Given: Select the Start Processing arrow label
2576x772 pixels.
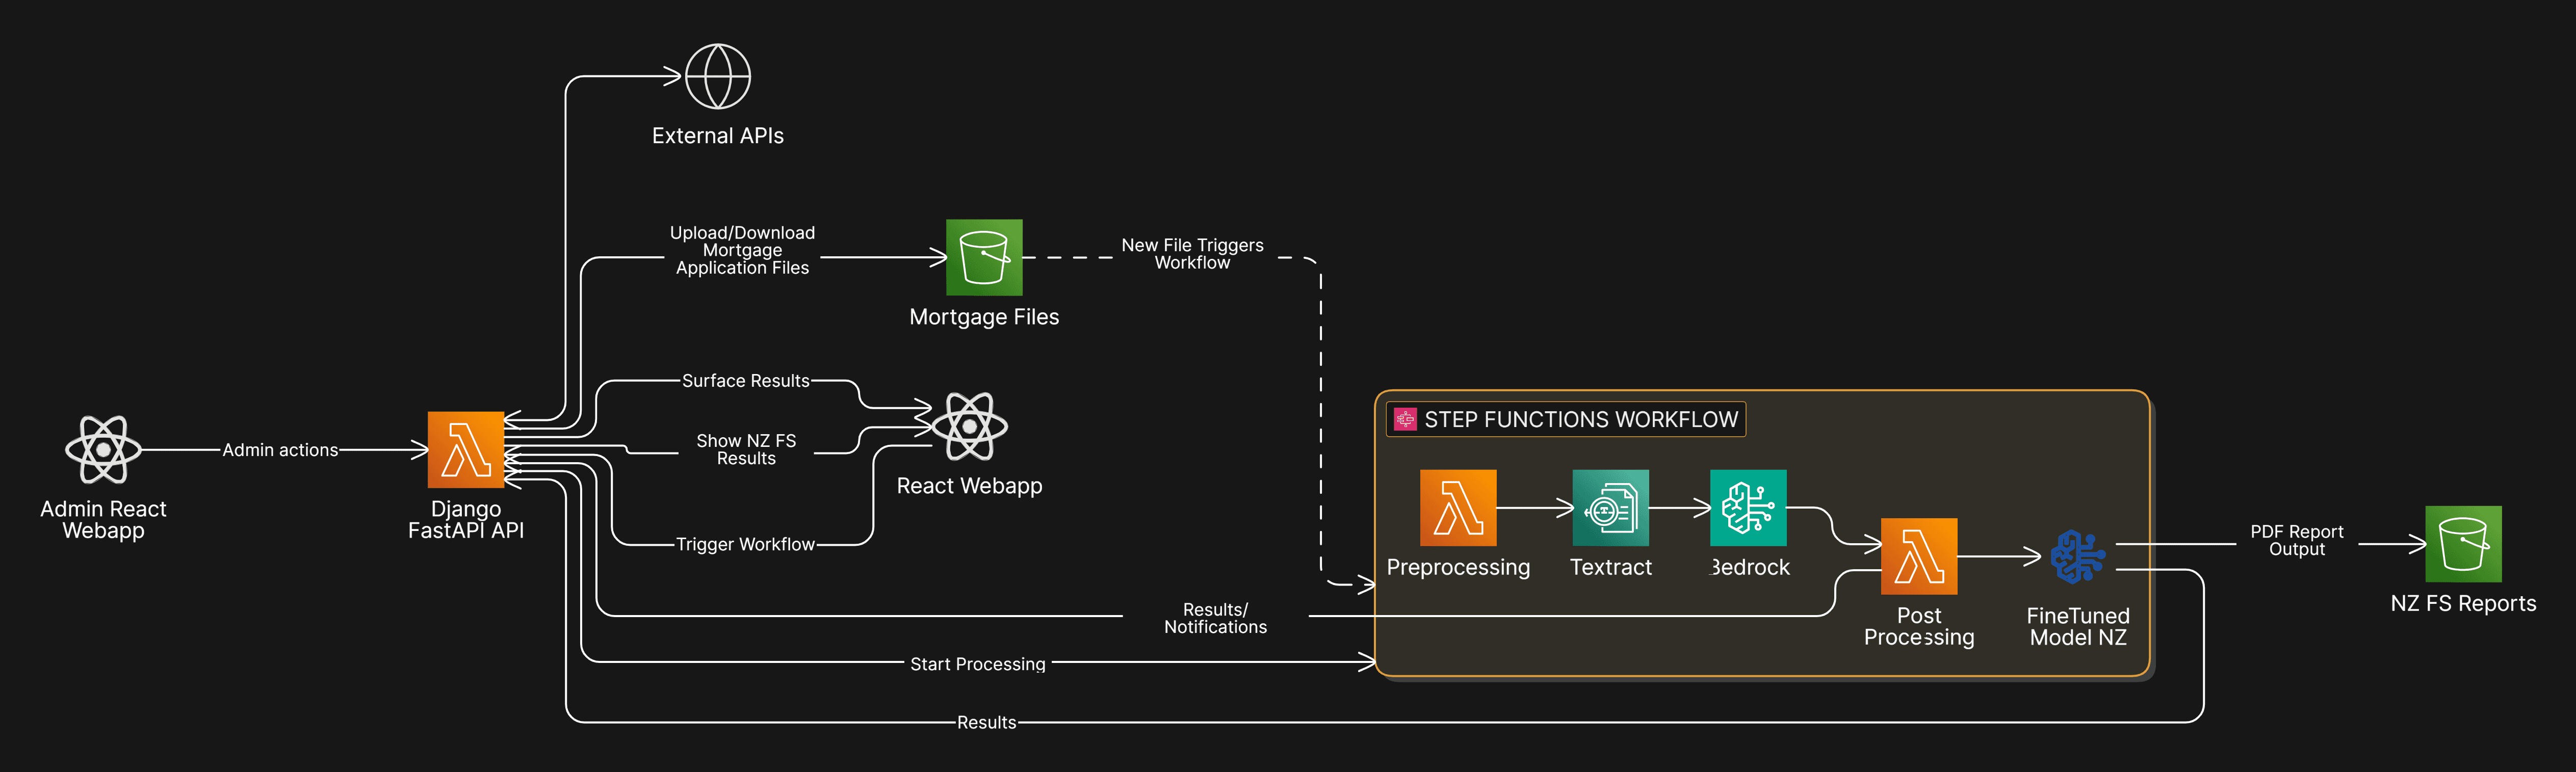Looking at the screenshot, I should [977, 664].
